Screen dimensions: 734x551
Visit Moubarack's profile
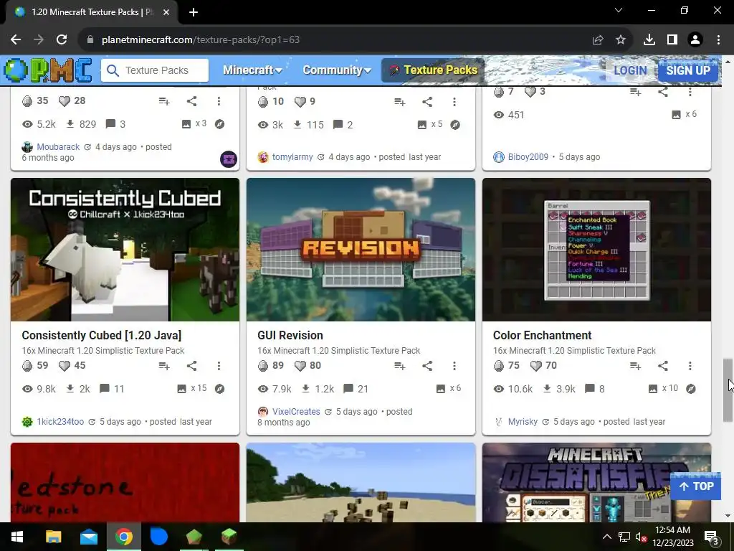[58, 146]
